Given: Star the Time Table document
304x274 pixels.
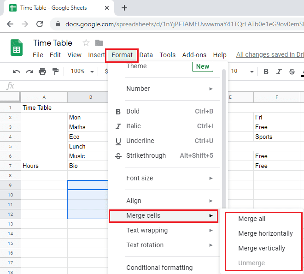Looking at the screenshot, I should click(86, 43).
